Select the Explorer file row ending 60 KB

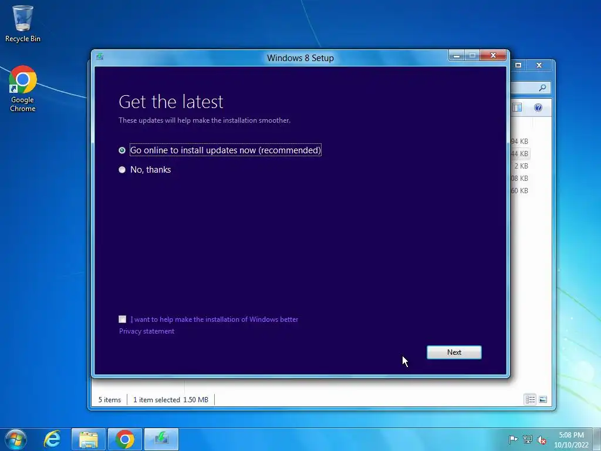click(520, 191)
